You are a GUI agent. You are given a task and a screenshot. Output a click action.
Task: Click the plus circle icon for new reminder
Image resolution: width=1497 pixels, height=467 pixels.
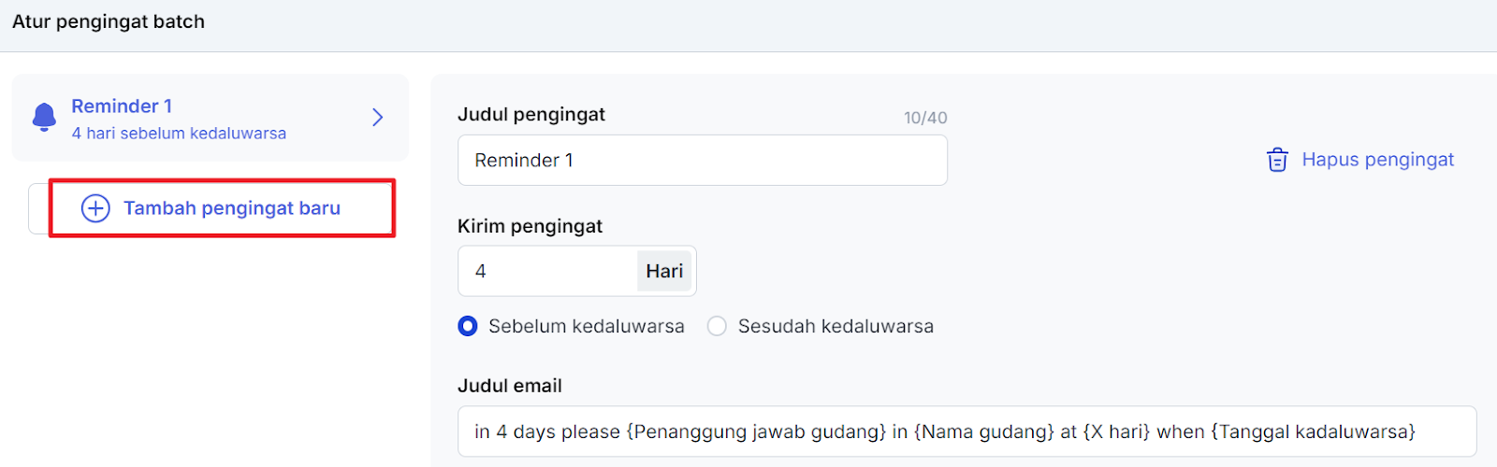click(x=95, y=208)
